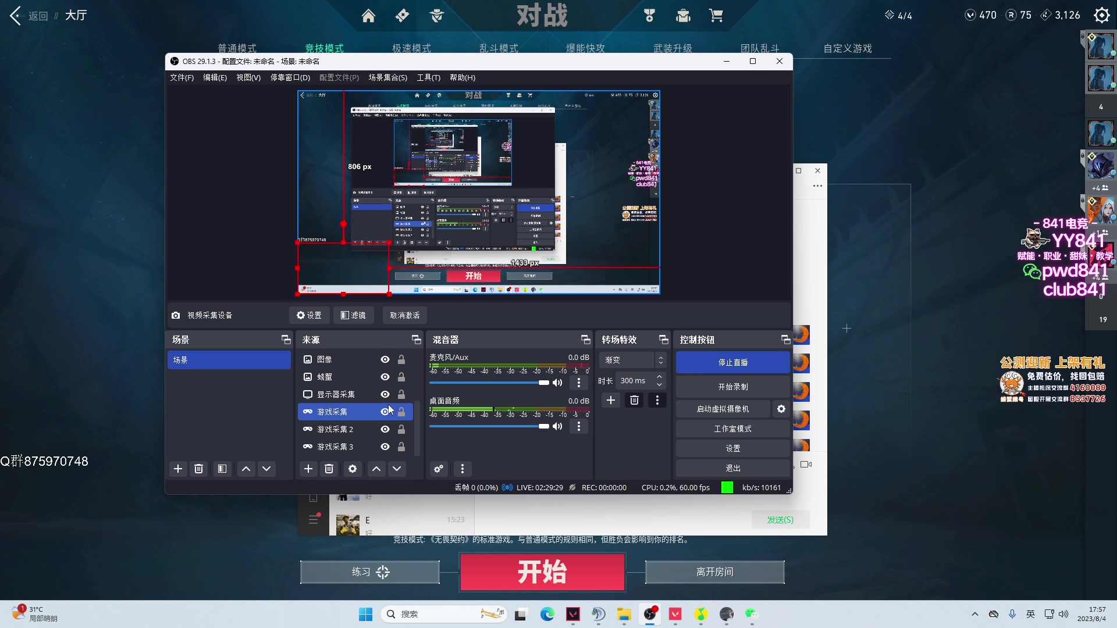Switch to the 极速模式 game tab
The image size is (1117, 628).
(x=412, y=48)
